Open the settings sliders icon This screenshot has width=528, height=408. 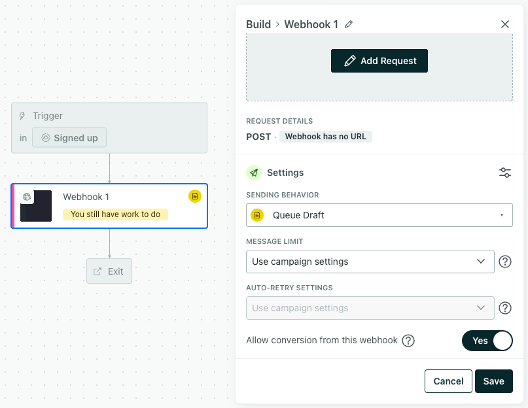pos(505,173)
